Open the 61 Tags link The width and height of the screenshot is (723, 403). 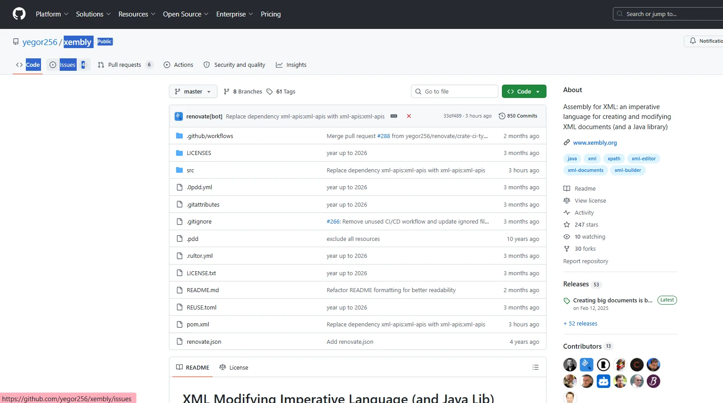281,92
